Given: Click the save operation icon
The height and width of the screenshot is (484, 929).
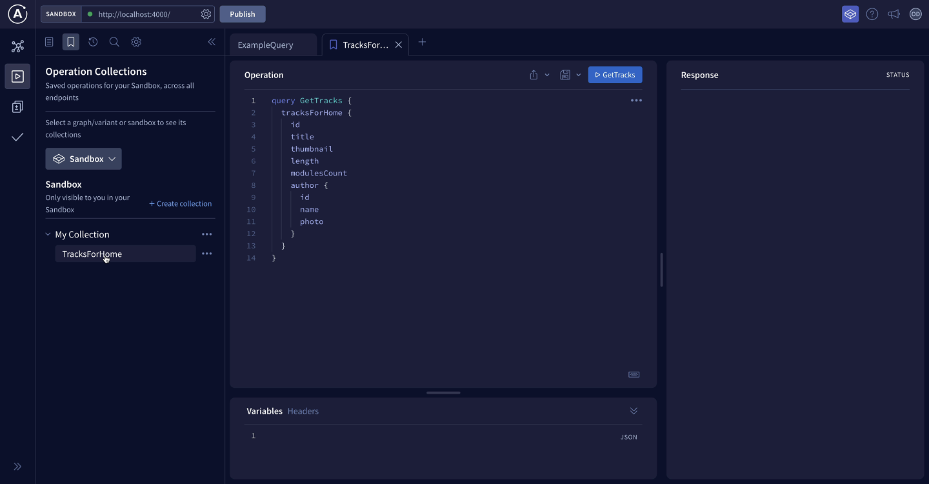Looking at the screenshot, I should pos(565,75).
